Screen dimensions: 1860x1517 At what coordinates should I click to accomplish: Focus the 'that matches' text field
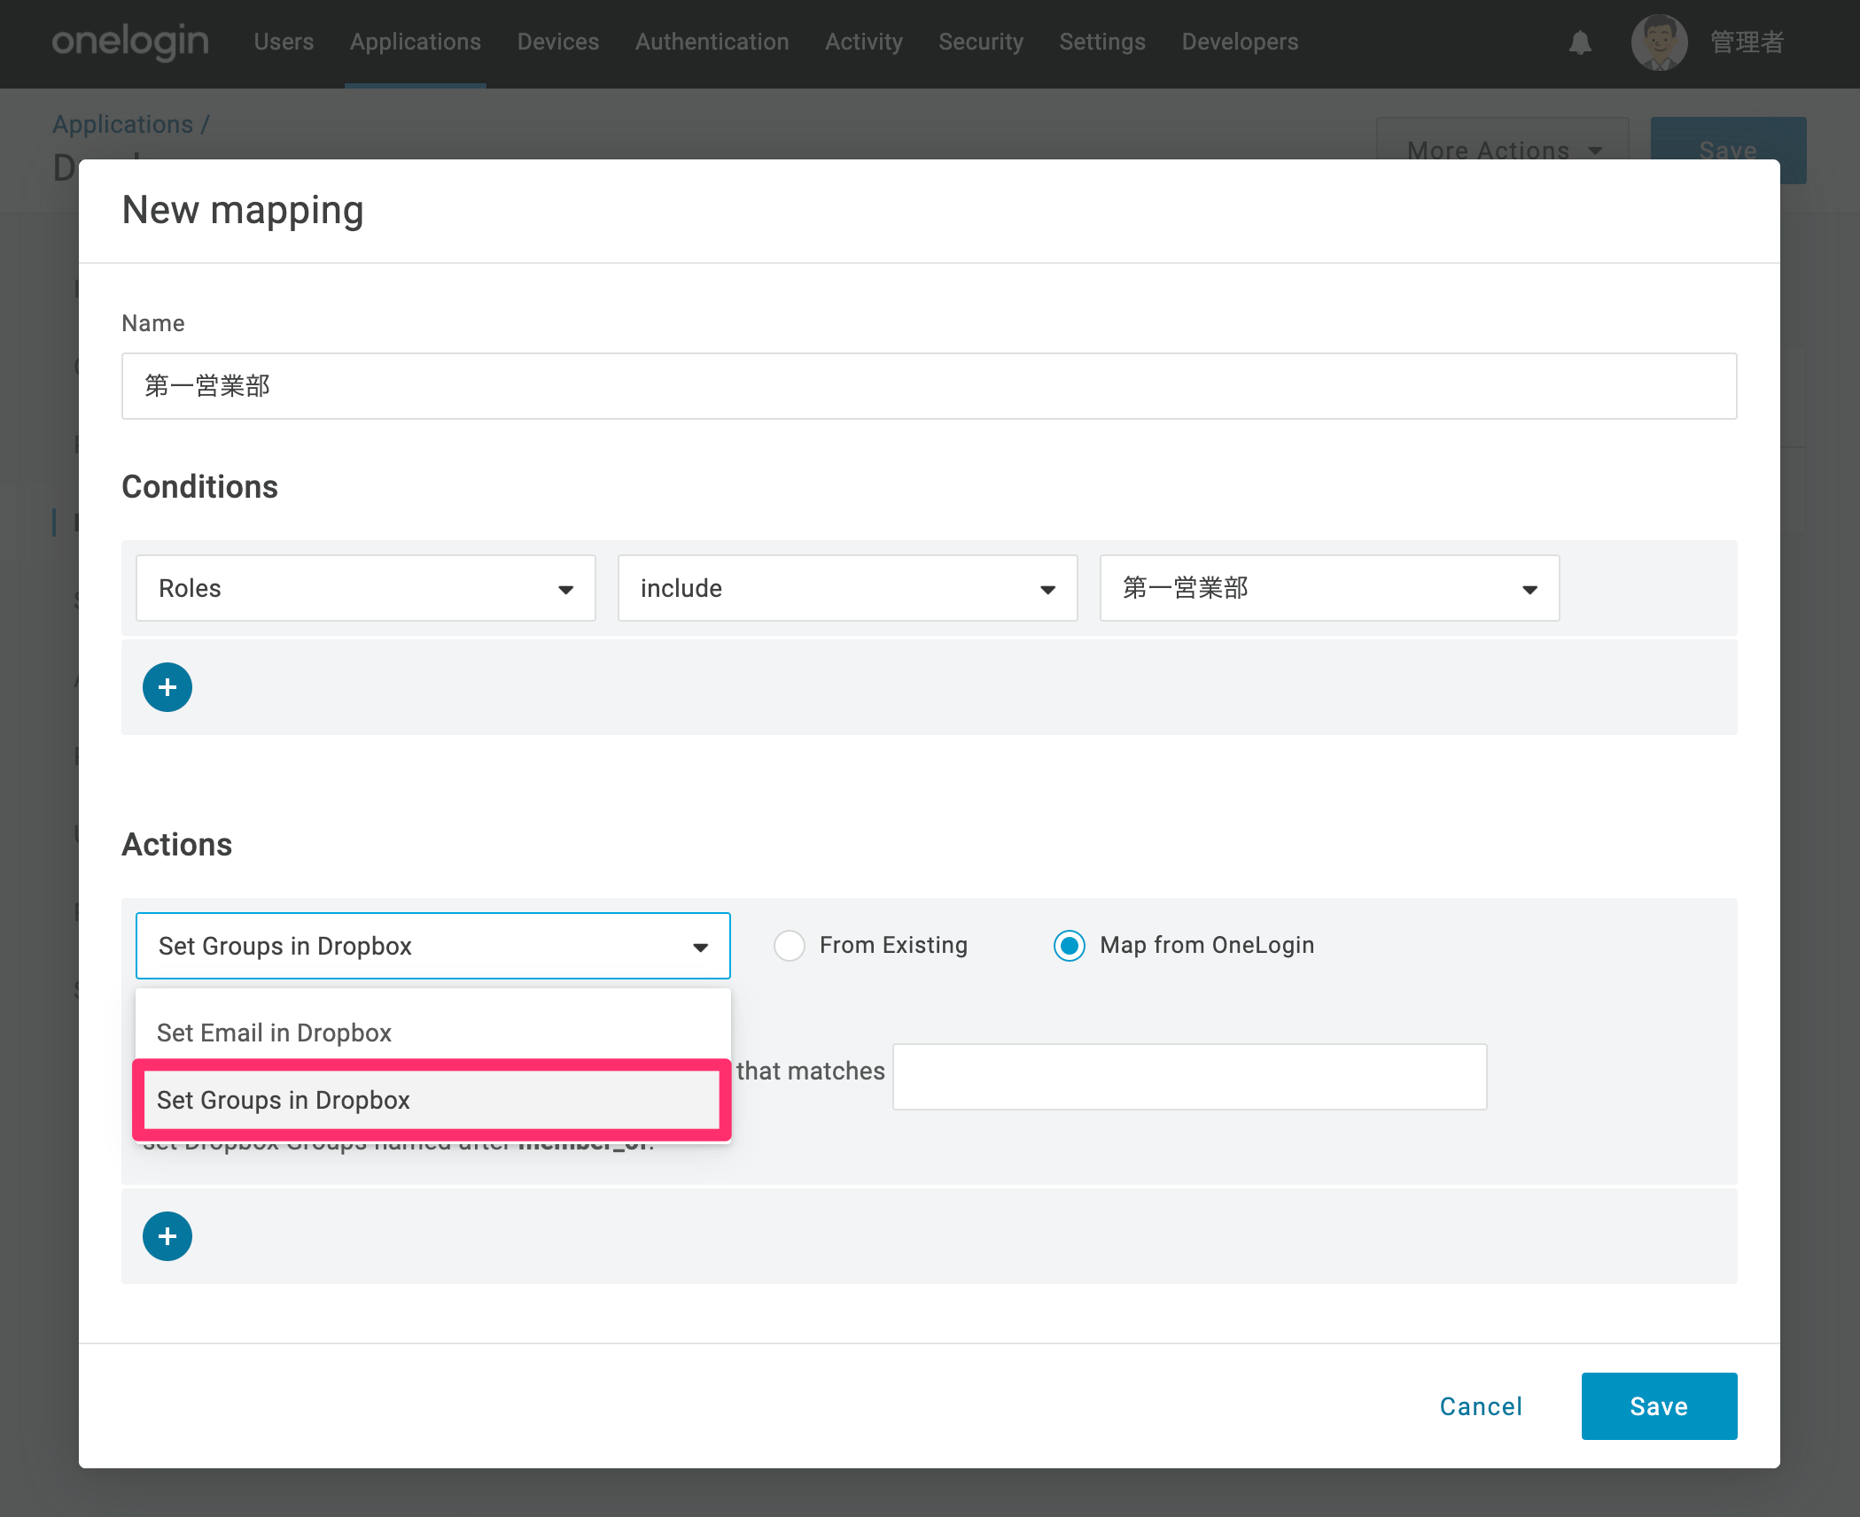tap(1189, 1077)
